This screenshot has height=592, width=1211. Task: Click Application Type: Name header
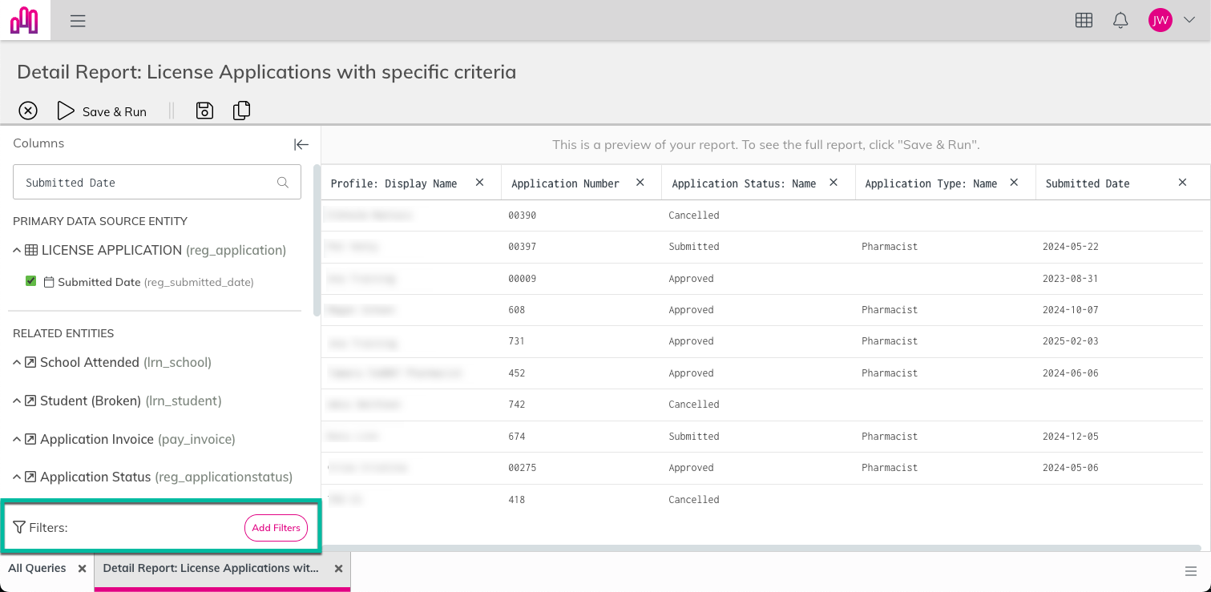point(930,183)
